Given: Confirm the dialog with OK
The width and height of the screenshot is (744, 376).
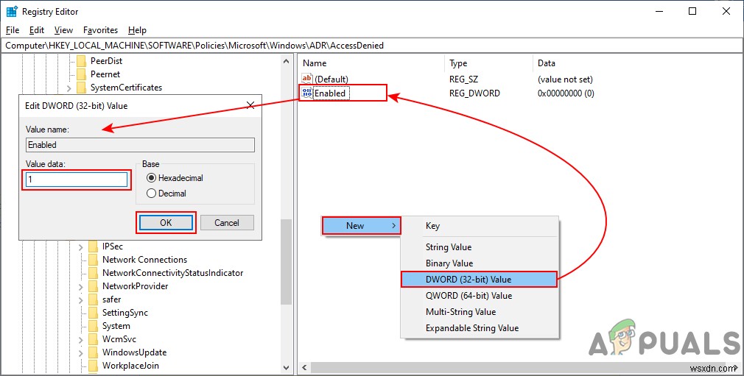Looking at the screenshot, I should click(166, 222).
